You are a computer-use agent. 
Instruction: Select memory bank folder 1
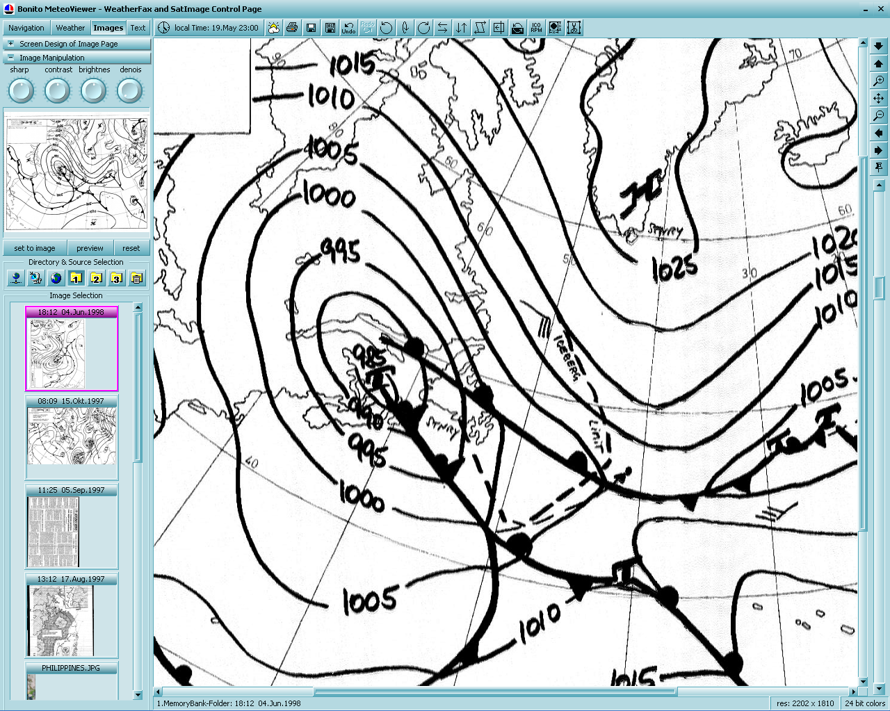pos(76,279)
